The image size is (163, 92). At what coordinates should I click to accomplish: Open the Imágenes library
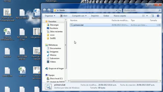pos(54,52)
